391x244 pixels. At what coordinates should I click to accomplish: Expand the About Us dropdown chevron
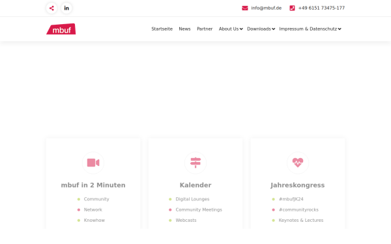[x=241, y=29]
